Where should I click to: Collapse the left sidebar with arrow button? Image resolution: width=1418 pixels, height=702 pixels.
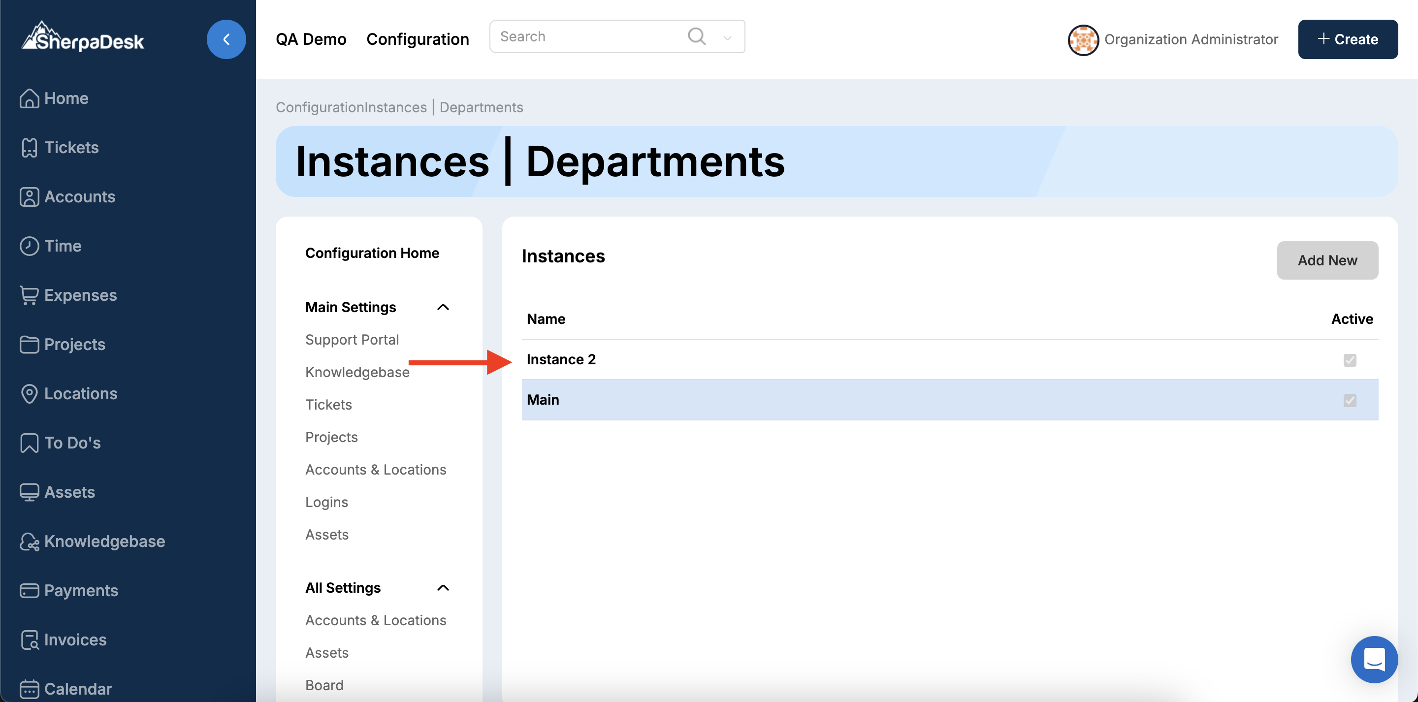click(x=226, y=40)
